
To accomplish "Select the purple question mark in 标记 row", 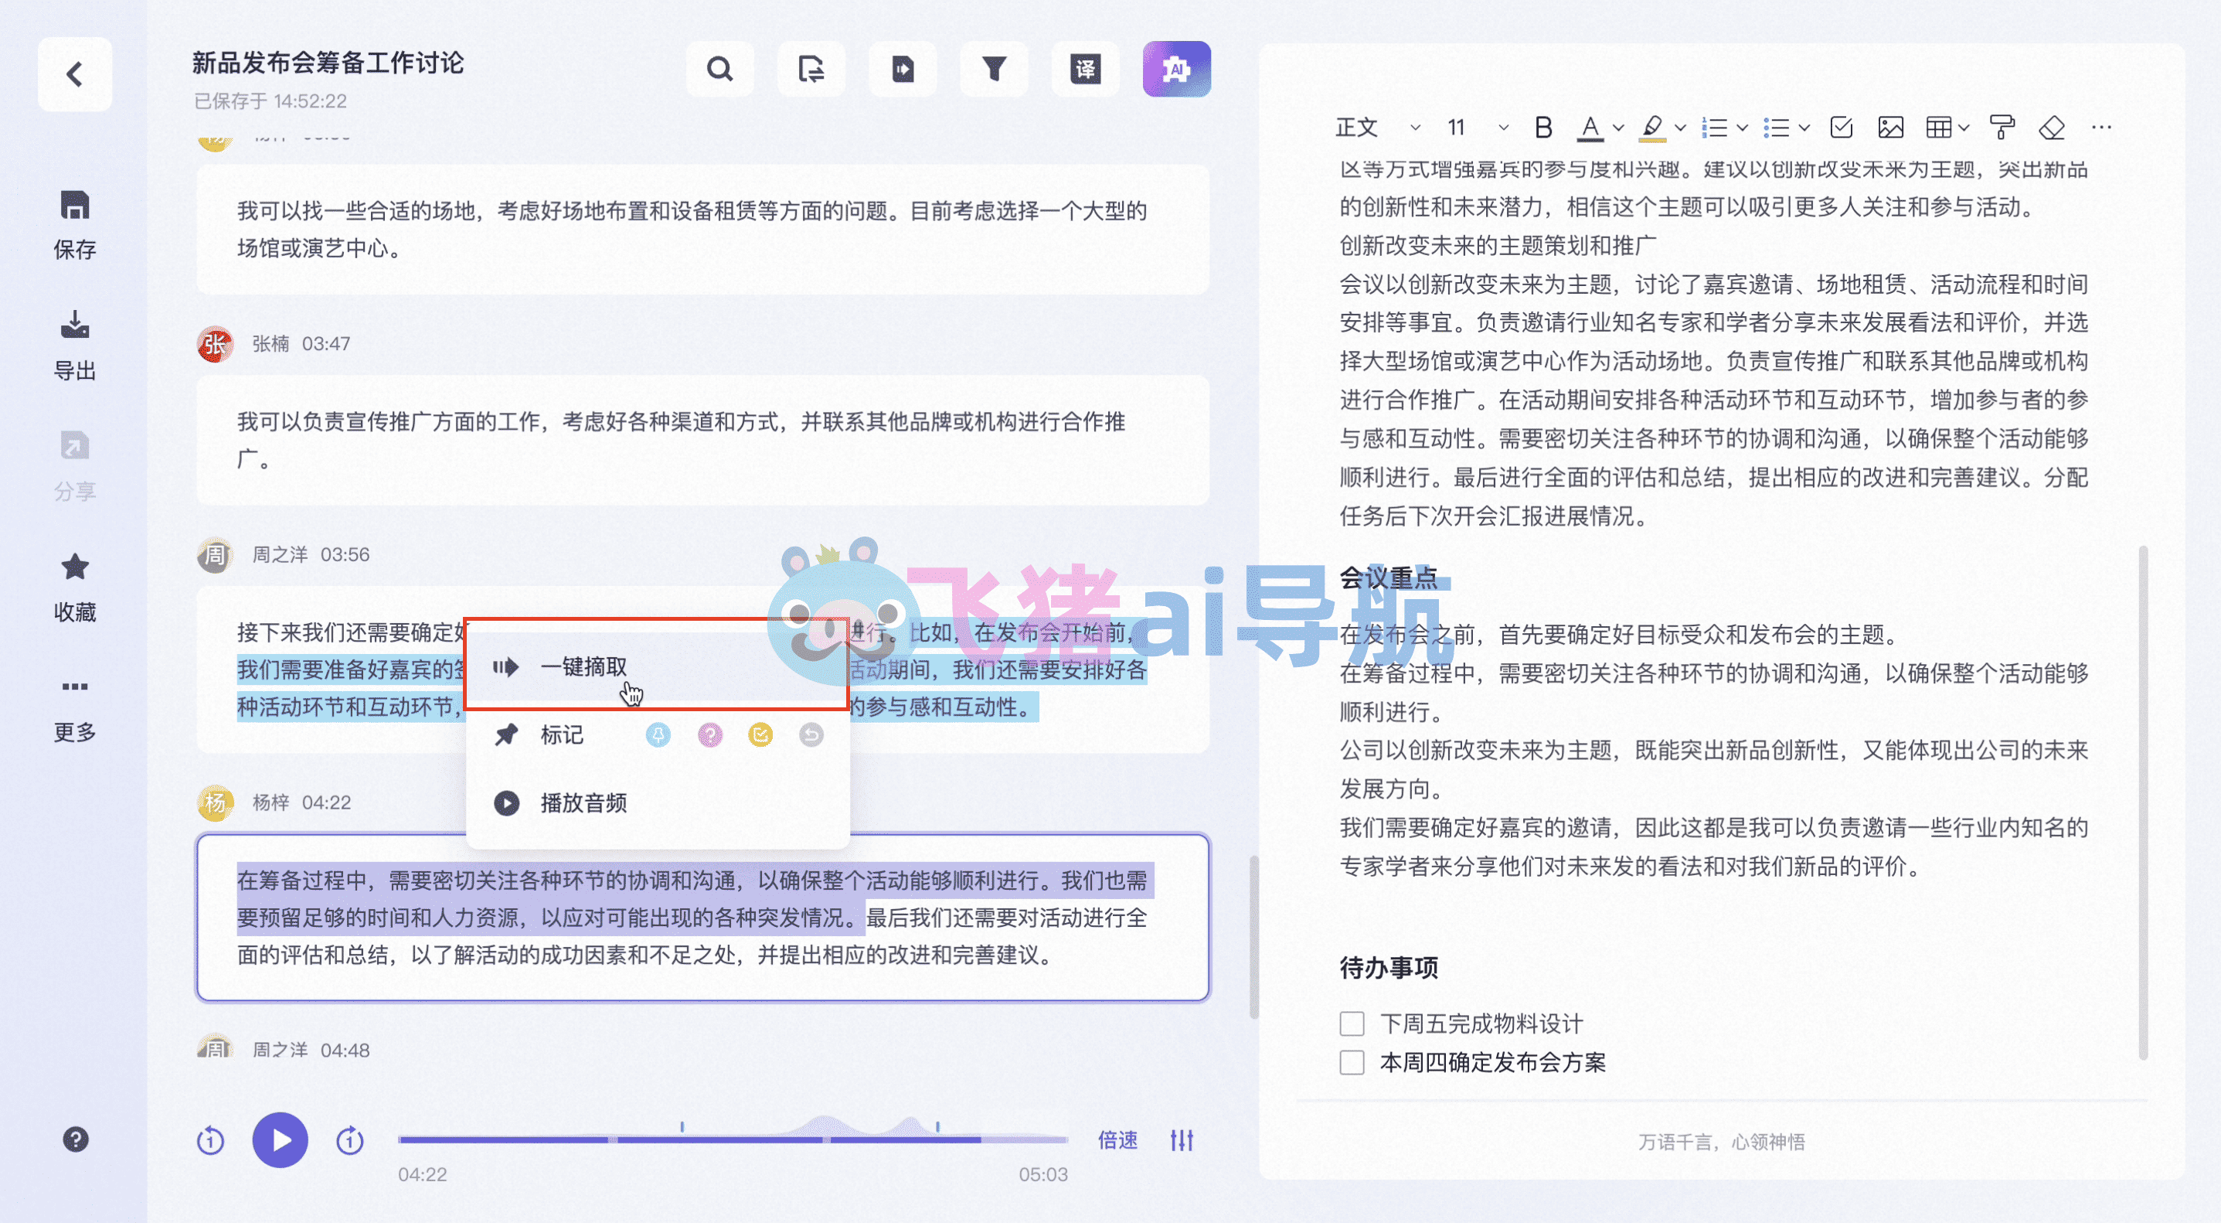I will coord(709,735).
